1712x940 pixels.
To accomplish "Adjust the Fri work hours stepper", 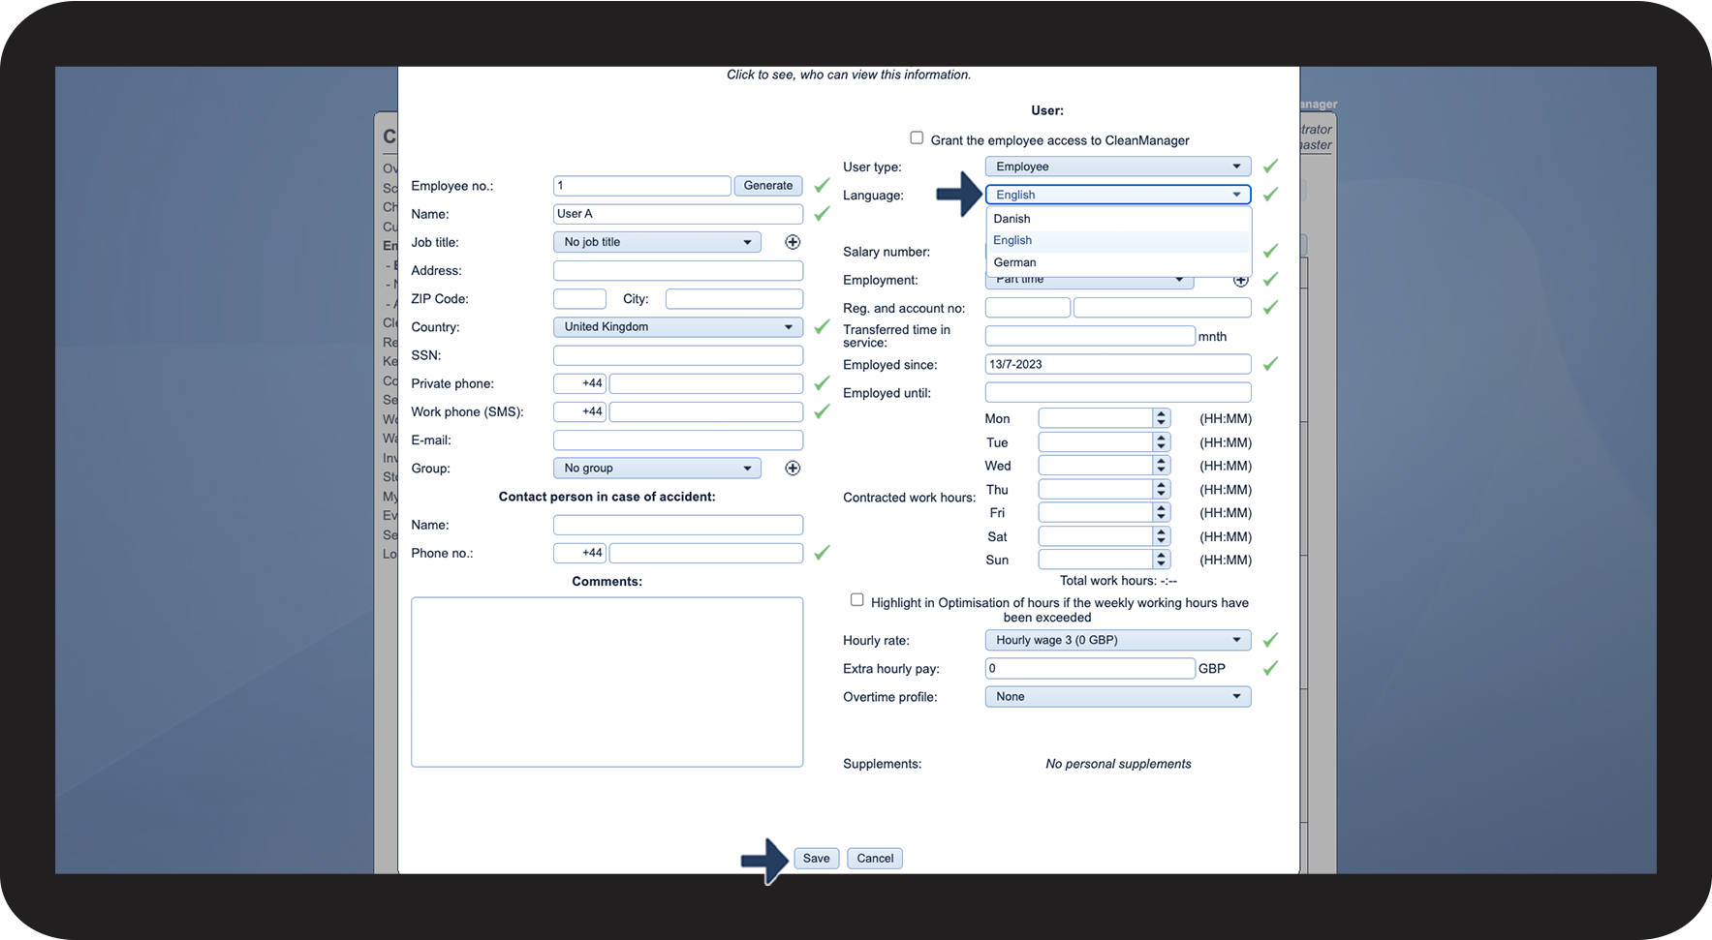I will (x=1162, y=512).
